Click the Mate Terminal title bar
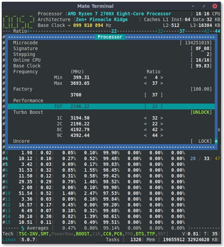Screen dimensions: 224x247 tap(95, 6)
